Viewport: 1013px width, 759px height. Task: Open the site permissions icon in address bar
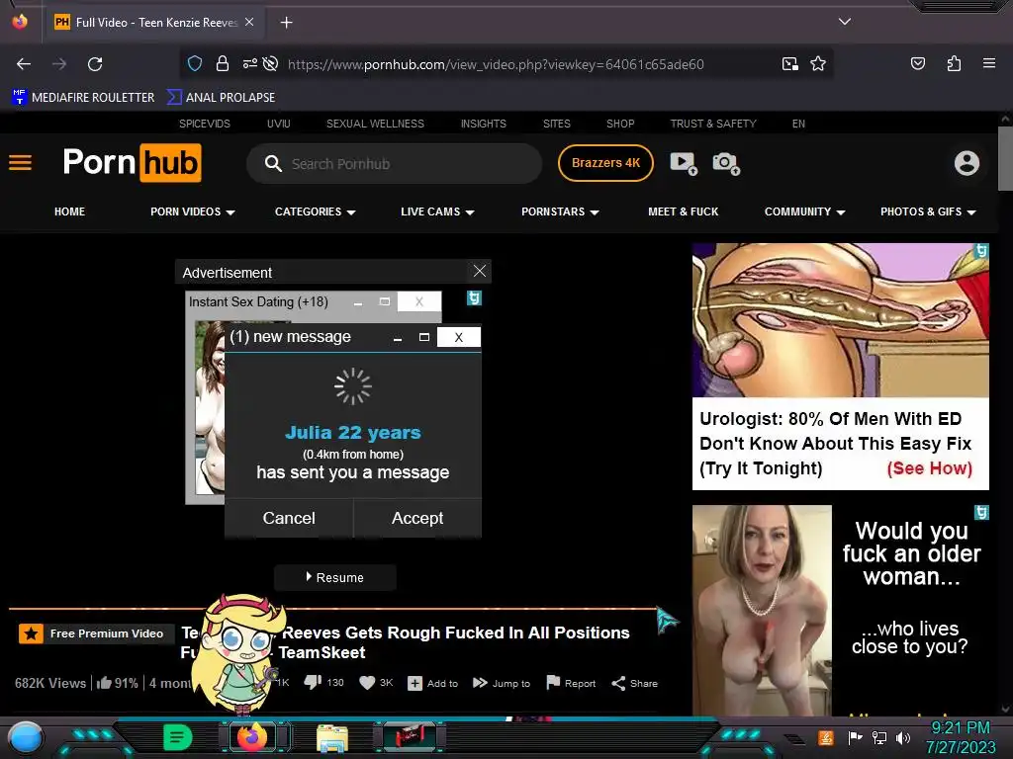coord(250,63)
